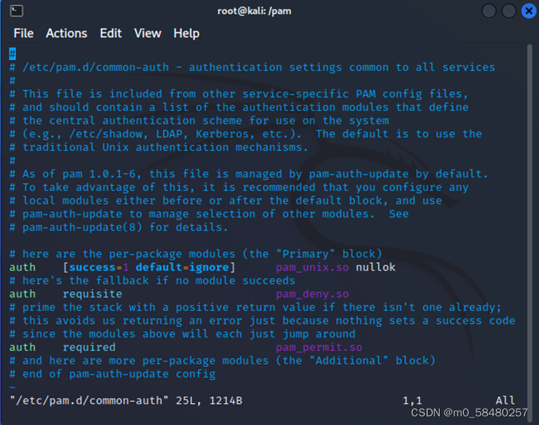Image resolution: width=539 pixels, height=425 pixels.
Task: Place cursor on pam_deny.so text
Action: [312, 294]
